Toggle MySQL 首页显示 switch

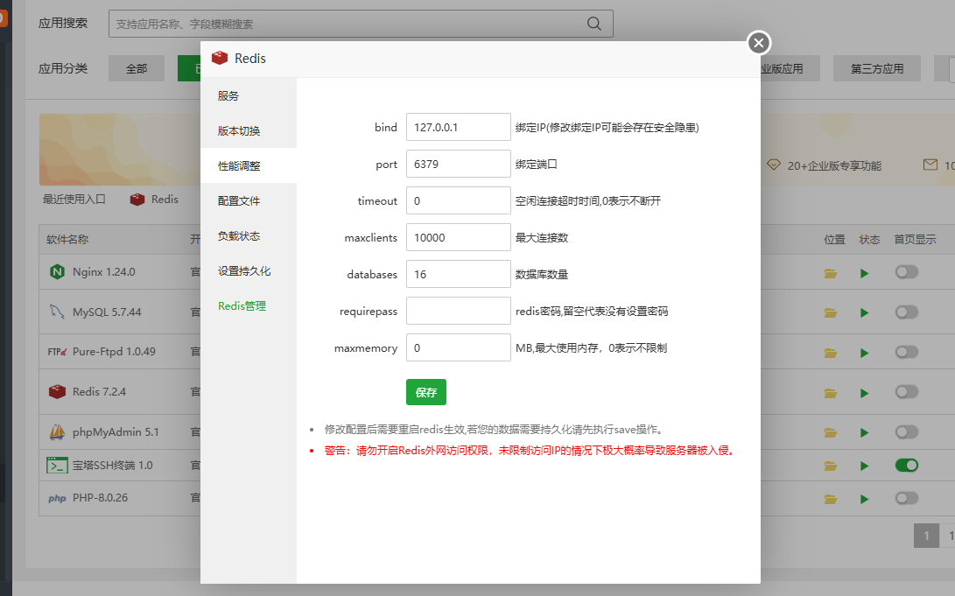907,312
